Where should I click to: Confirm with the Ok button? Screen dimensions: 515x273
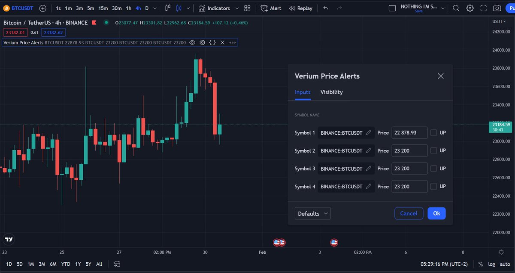(x=436, y=214)
